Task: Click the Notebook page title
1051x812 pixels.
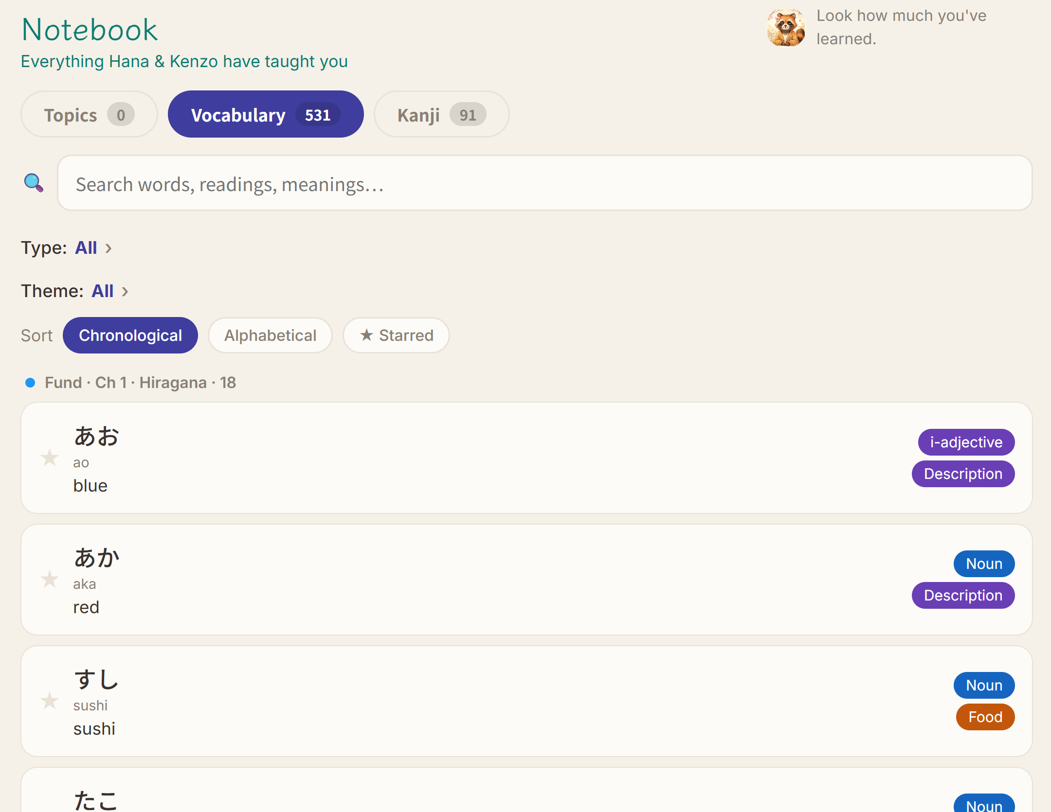Action: click(x=90, y=30)
